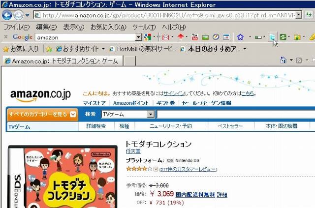Click the green sync arrows toolbar icon
Screen dimensions: 315x208
[x=283, y=37]
